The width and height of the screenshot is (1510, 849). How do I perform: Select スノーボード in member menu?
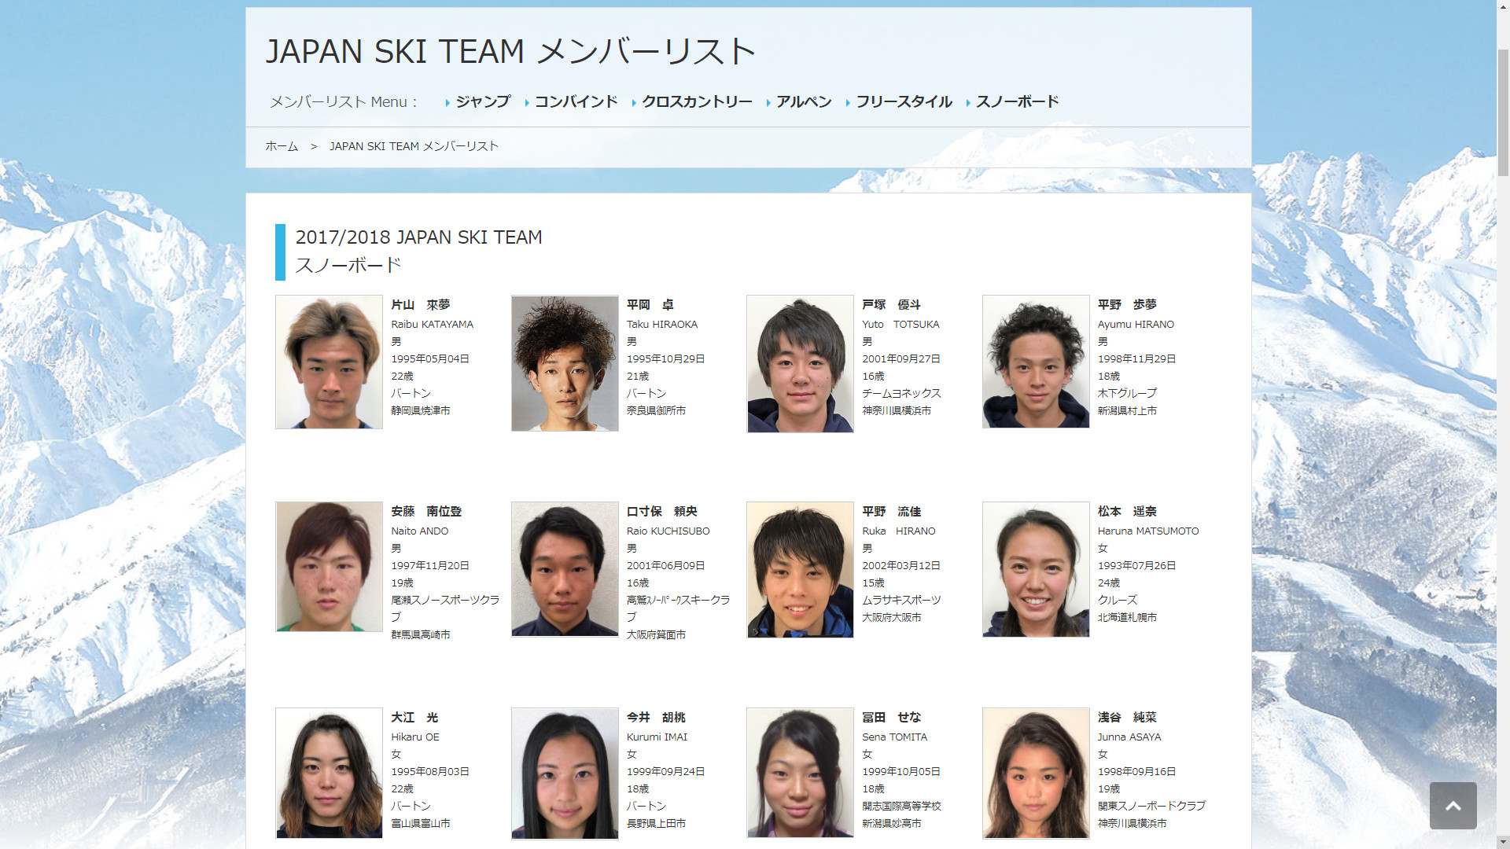click(x=1016, y=101)
